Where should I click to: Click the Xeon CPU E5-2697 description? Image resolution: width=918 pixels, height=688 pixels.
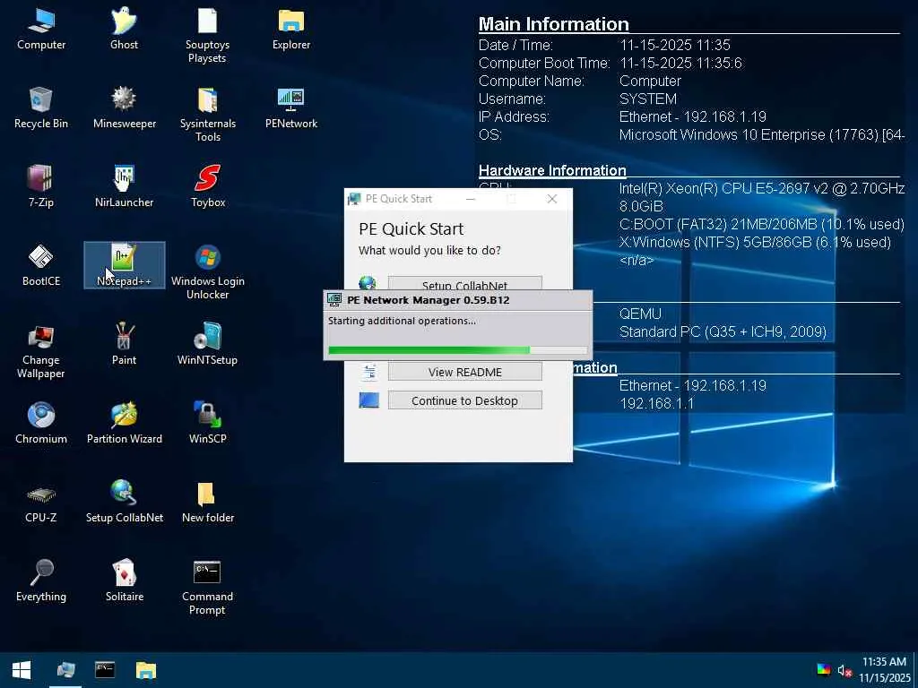point(762,188)
